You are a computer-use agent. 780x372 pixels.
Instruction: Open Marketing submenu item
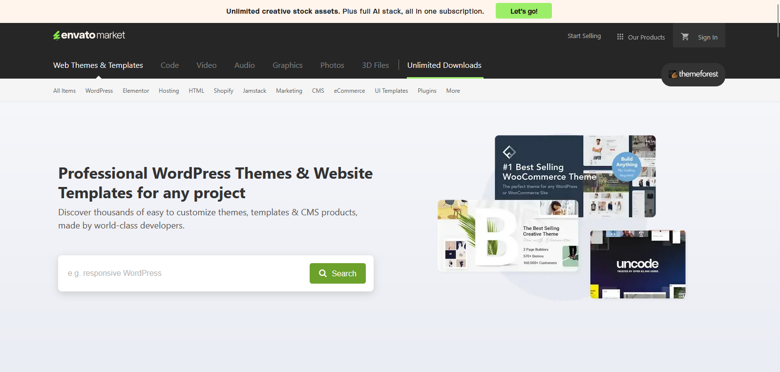coord(289,91)
